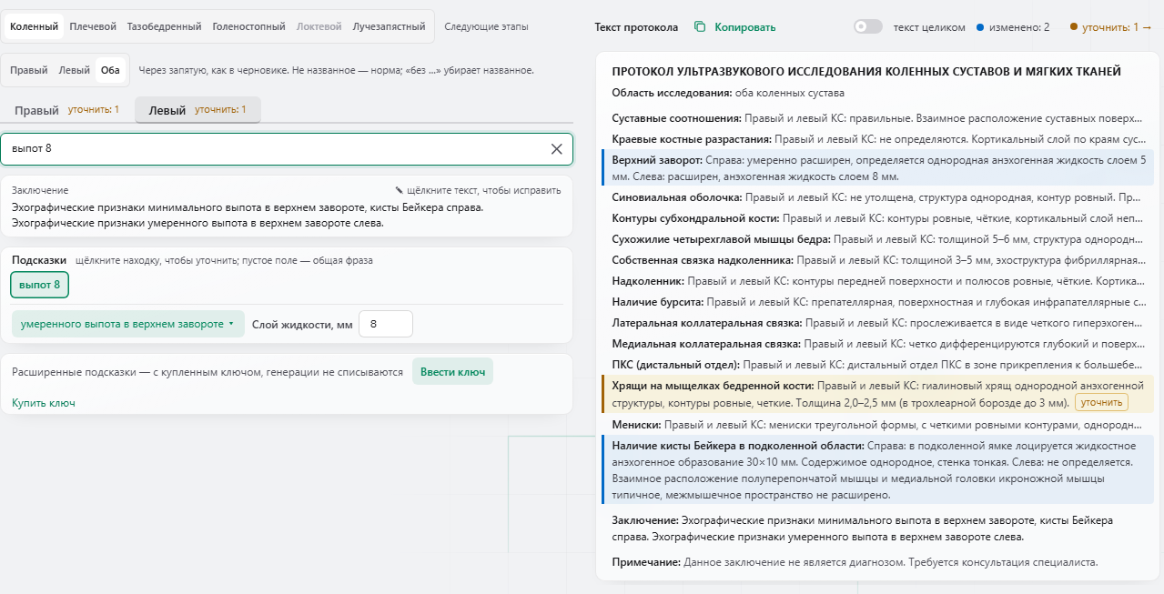Click the Заключение text to edit it
1164x594 pixels.
tap(248, 215)
